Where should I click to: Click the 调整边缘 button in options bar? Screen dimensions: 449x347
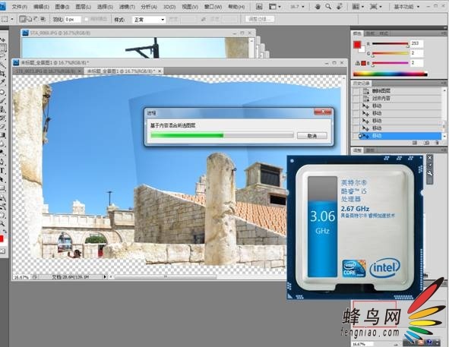pyautogui.click(x=260, y=19)
